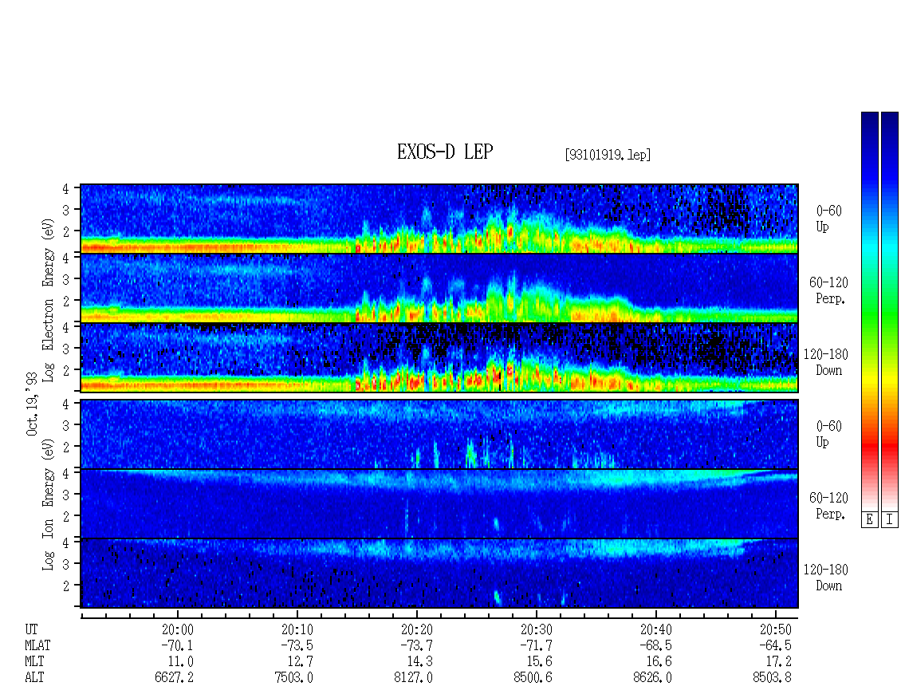The image size is (901, 698).
Task: Click the electron 120-180 Down spectrogram panel
Action: pyautogui.click(x=439, y=357)
